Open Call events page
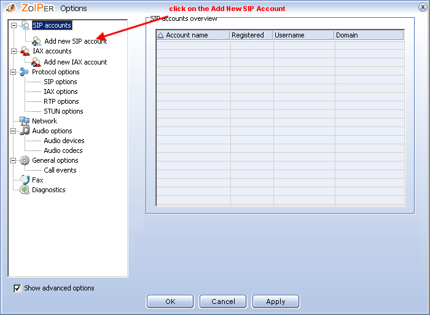The height and width of the screenshot is (315, 430). pyautogui.click(x=60, y=170)
